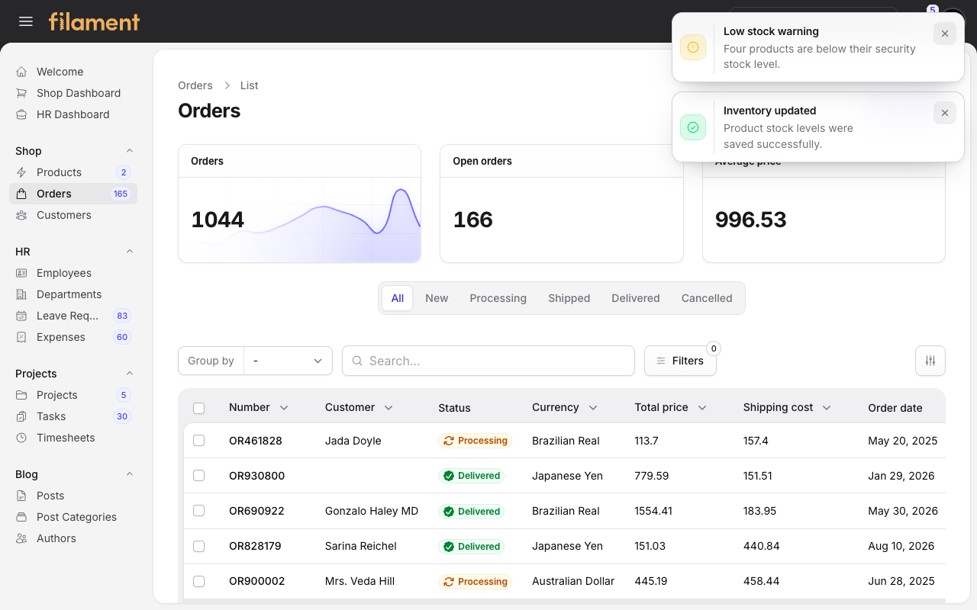Click the Shop Dashboard cart icon
This screenshot has width=977, height=610.
tap(21, 93)
